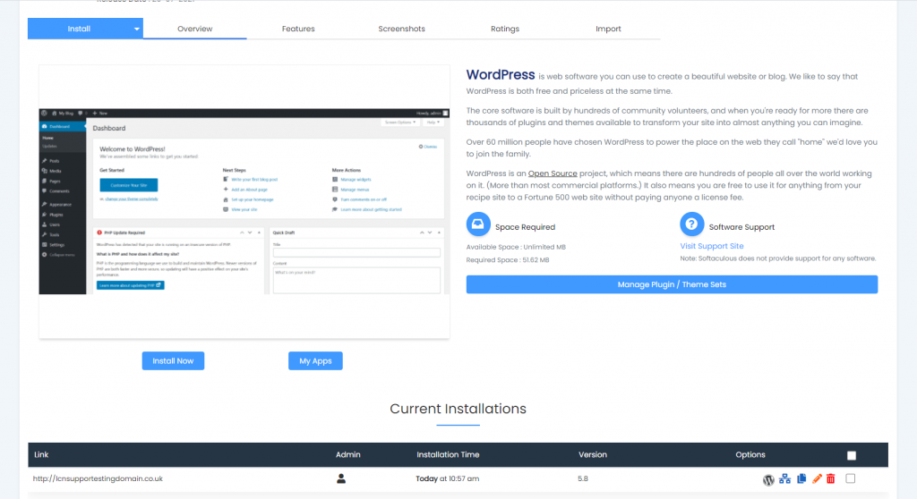917x499 pixels.
Task: Open the Screenshots tab
Action: coord(401,29)
